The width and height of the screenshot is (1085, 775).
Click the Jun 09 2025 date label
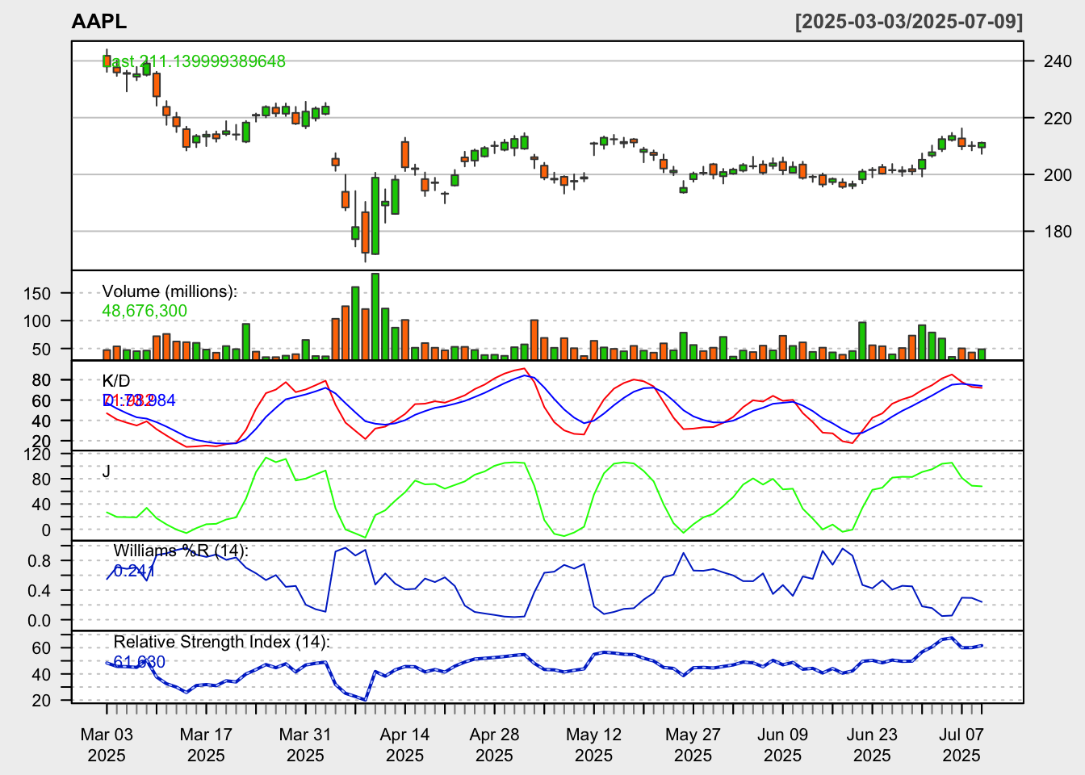(x=782, y=745)
